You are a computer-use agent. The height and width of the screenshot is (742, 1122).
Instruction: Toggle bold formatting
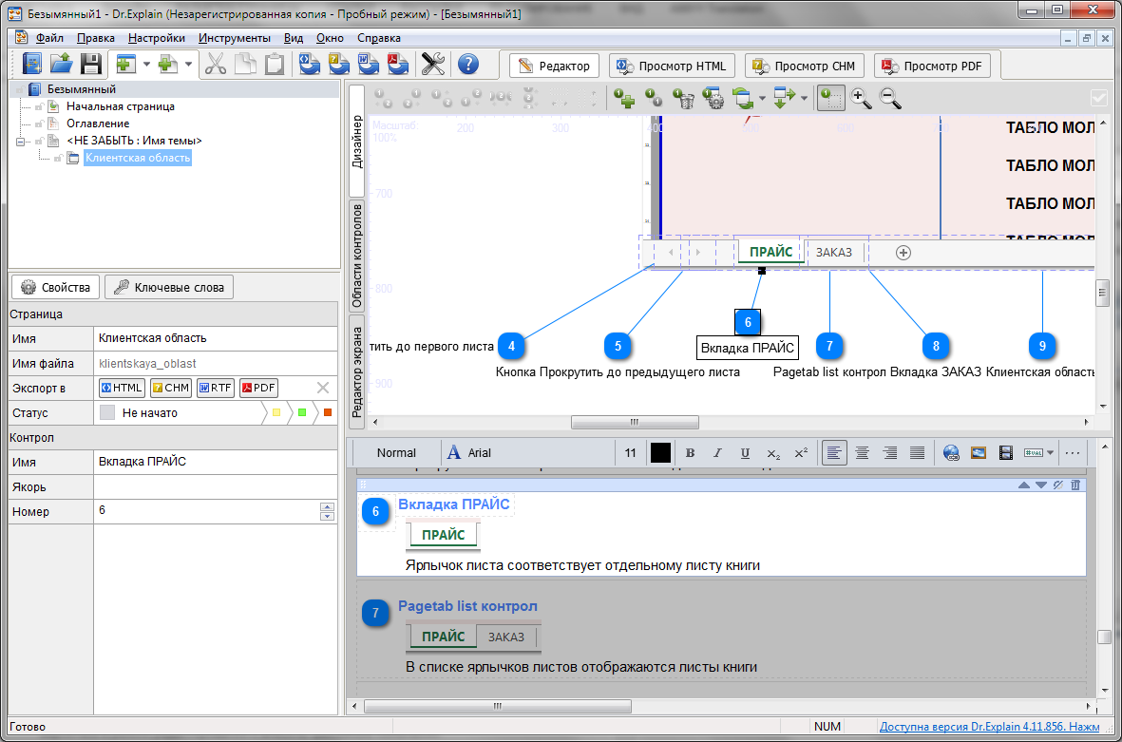coord(690,453)
